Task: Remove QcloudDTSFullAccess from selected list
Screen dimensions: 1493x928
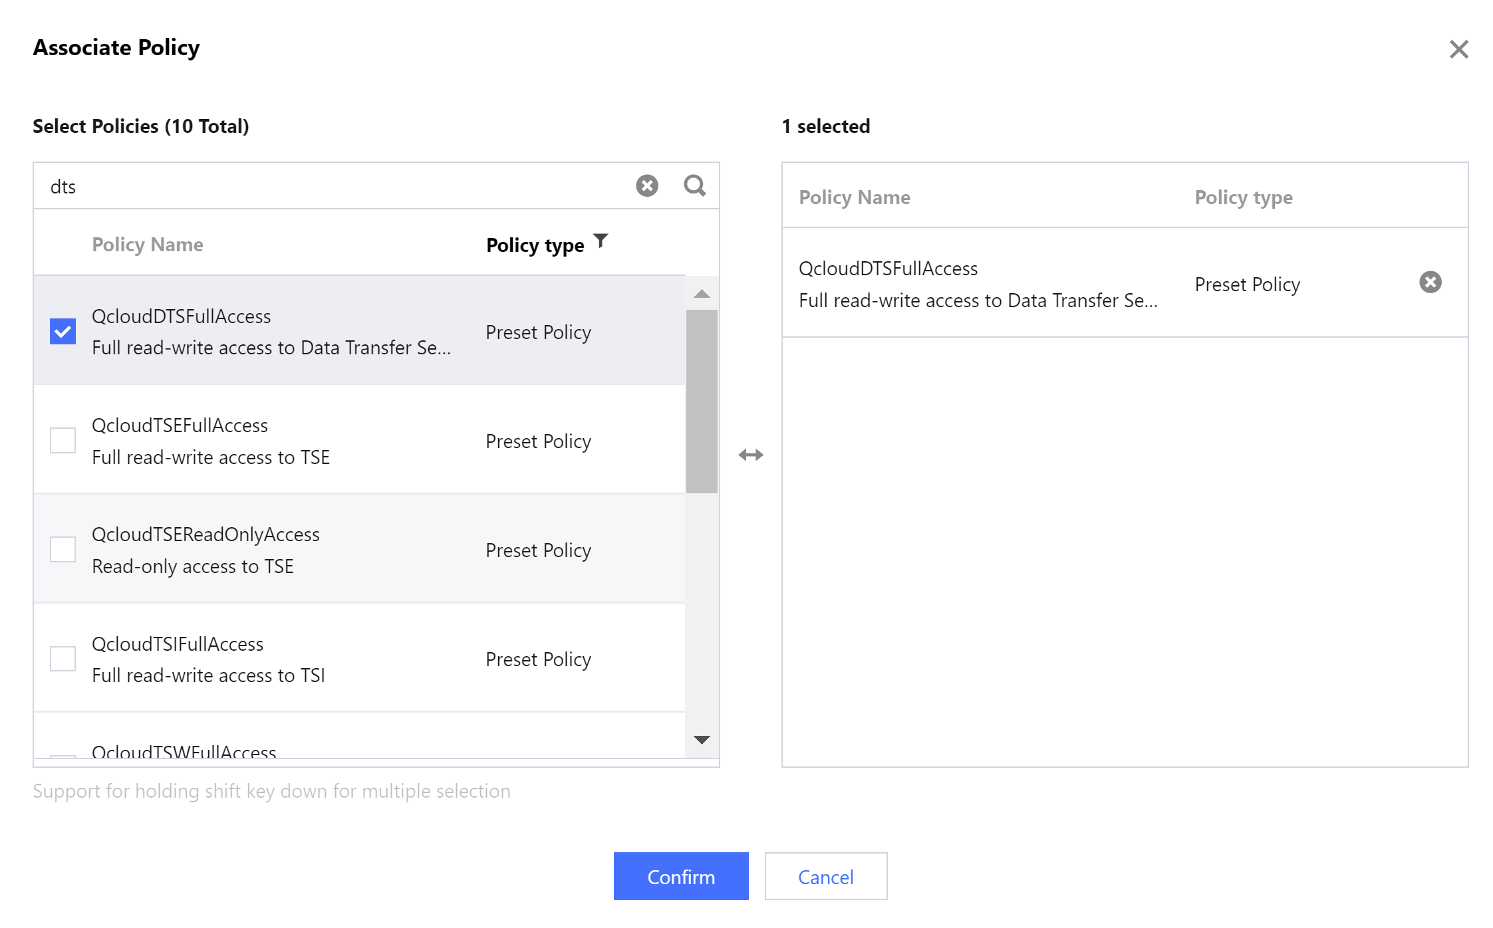Action: pos(1430,283)
